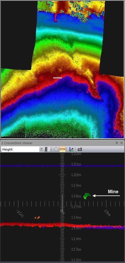The image size is (125, 263).
Task: Close the Crossection Viewer panel
Action: click(122, 143)
